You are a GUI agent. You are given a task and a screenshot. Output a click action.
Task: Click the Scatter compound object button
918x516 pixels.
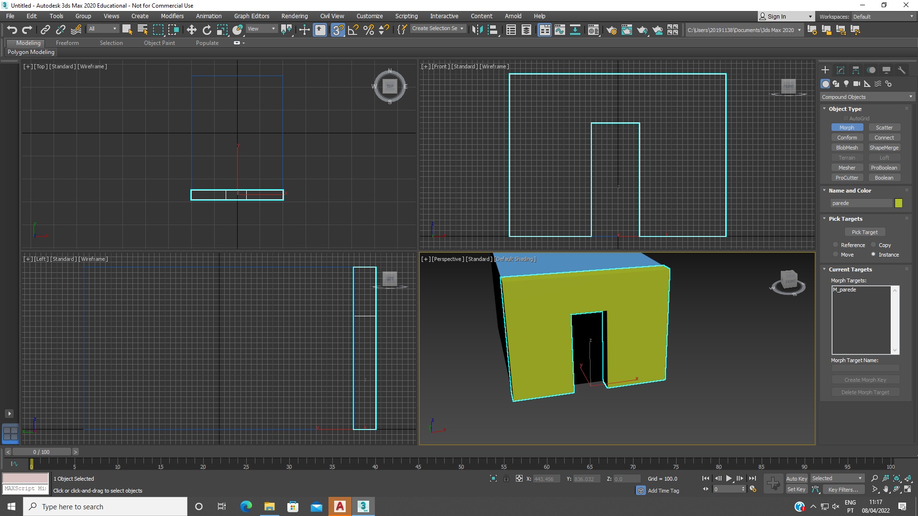[884, 128]
